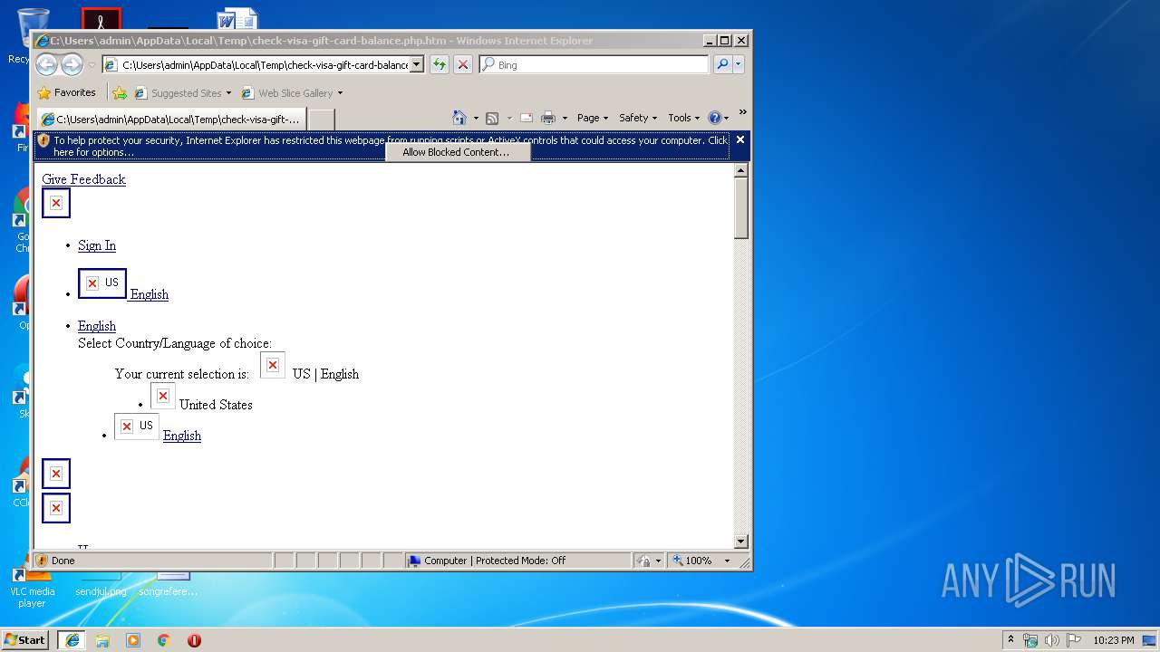The width and height of the screenshot is (1160, 652).
Task: Click English link under United States entry
Action: (x=182, y=436)
